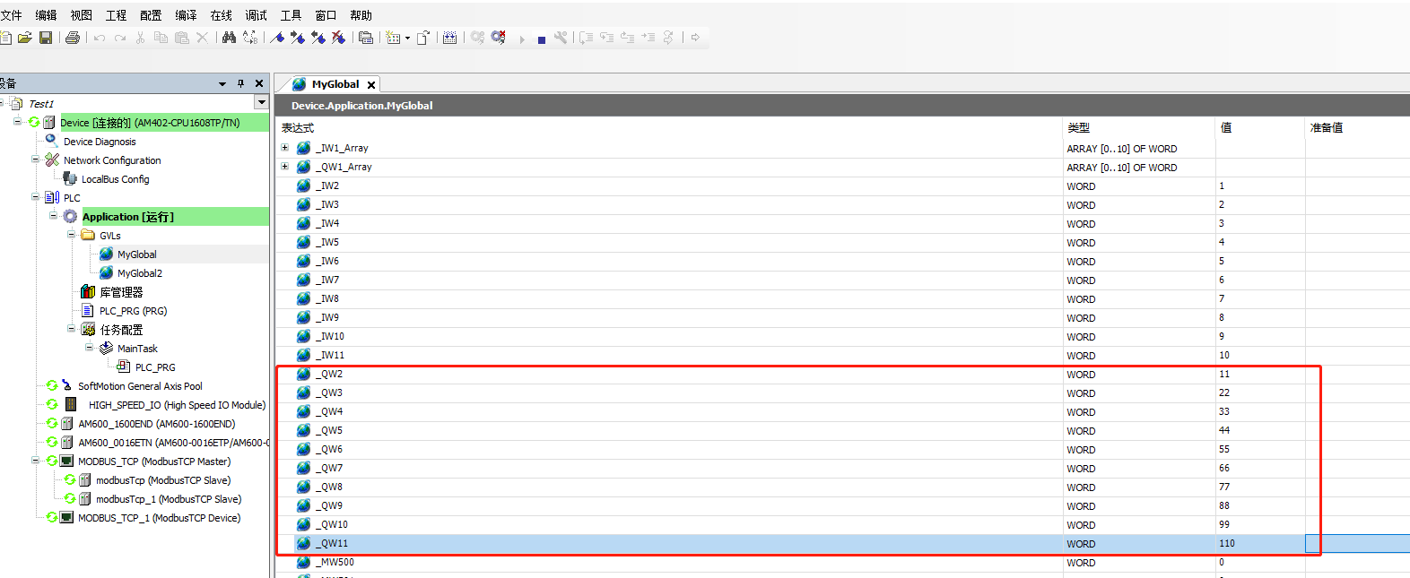
Task: Select MODBUS_TCP_1 (ModbusTCP Device)
Action: 159,518
